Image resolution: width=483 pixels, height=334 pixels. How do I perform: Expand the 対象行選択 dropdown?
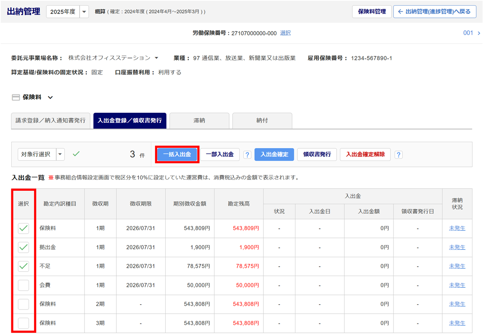point(60,154)
